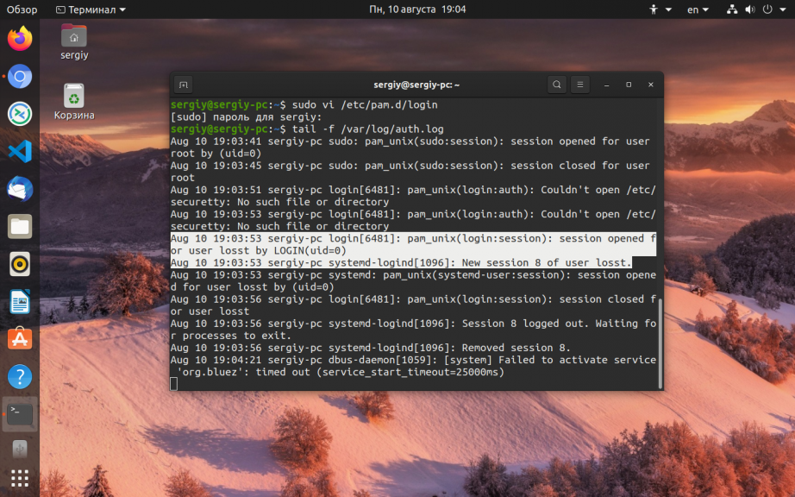Open the terminal hamburger menu

[x=580, y=85]
